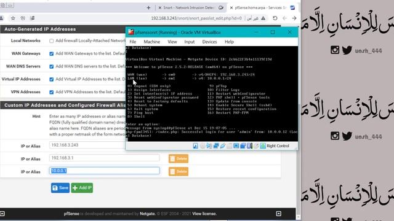Uncheck WAN Gateways checkbox
This screenshot has width=394, height=221.
point(52,53)
